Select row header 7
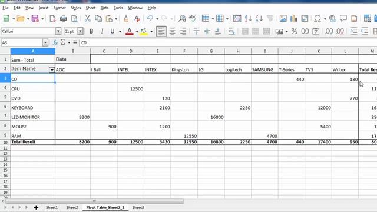This screenshot has width=377, height=212. click(5, 116)
